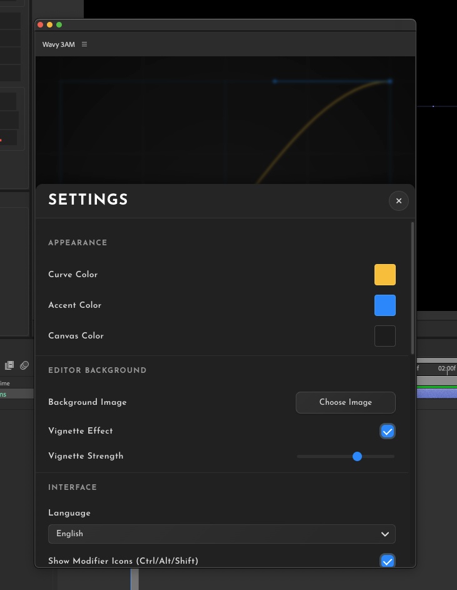Uncheck Show Modifier Icons checkbox

pos(388,561)
